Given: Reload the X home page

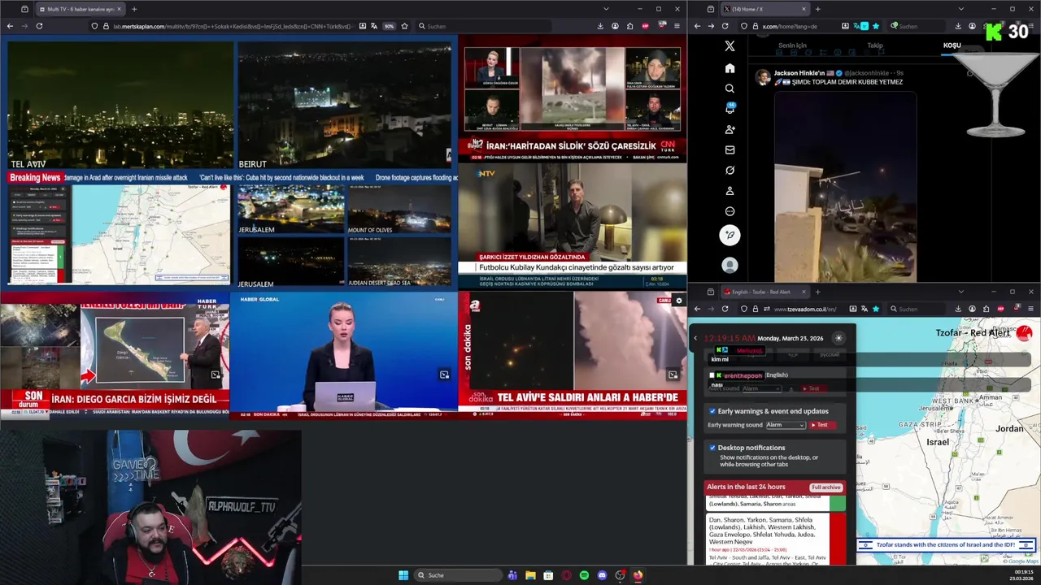Looking at the screenshot, I should (726, 26).
